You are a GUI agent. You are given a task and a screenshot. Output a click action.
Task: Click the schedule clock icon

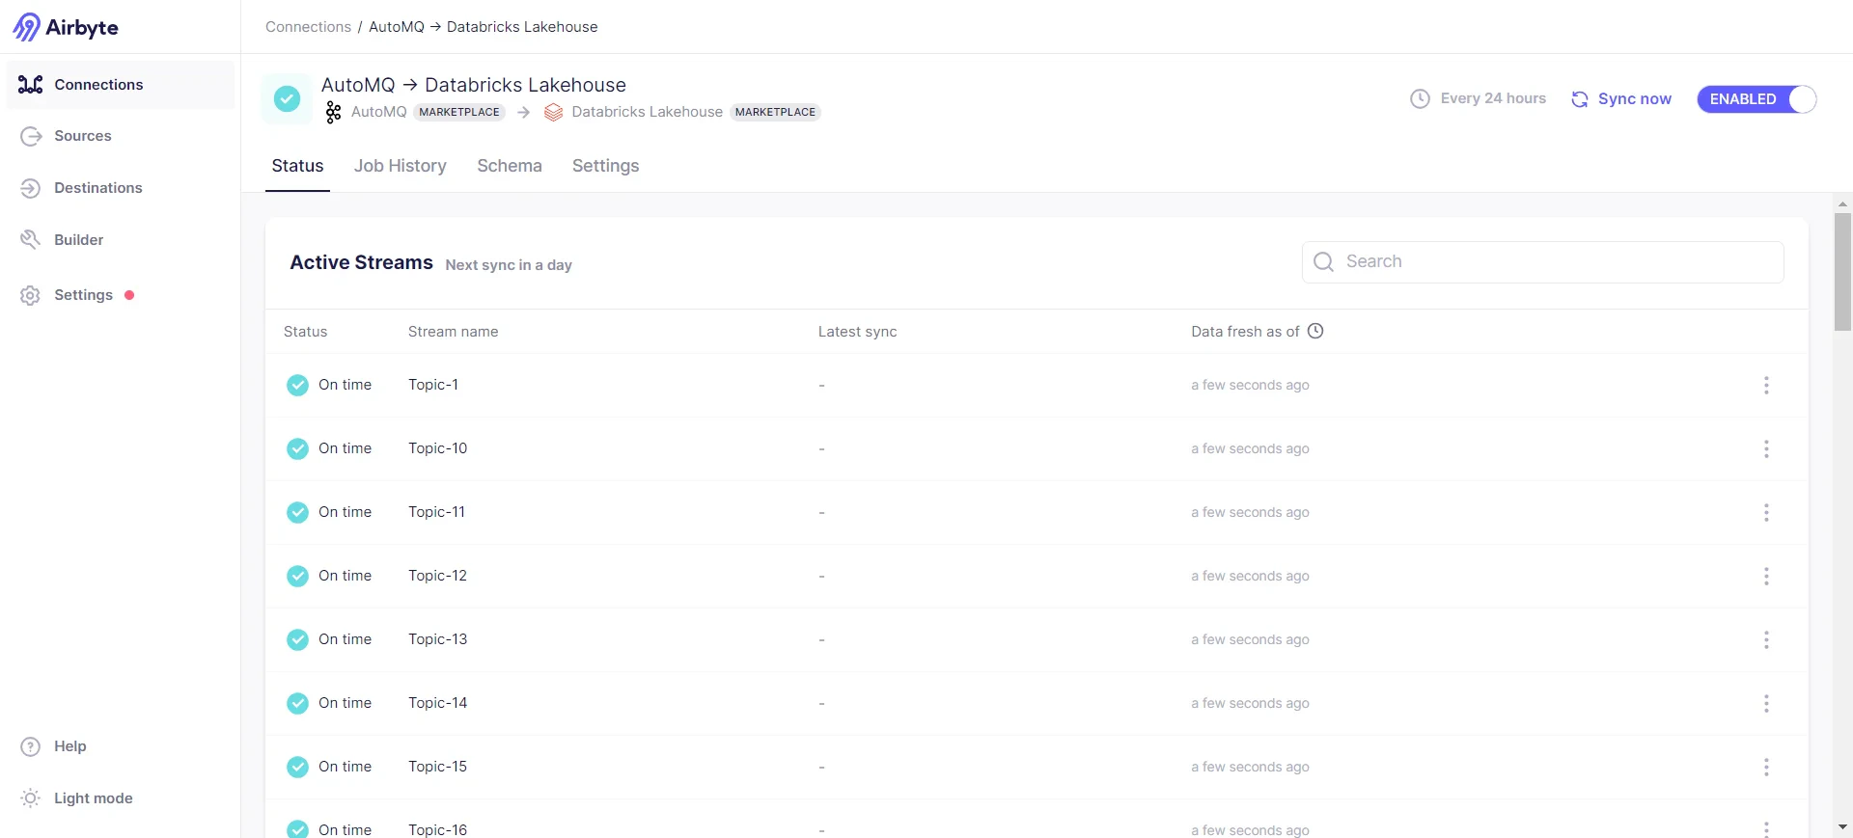[x=1420, y=98]
